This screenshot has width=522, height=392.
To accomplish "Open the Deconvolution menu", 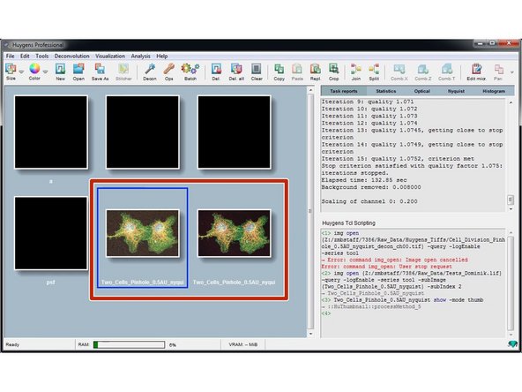I will [72, 56].
